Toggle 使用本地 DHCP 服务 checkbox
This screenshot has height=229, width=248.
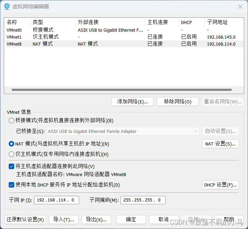click(x=11, y=185)
